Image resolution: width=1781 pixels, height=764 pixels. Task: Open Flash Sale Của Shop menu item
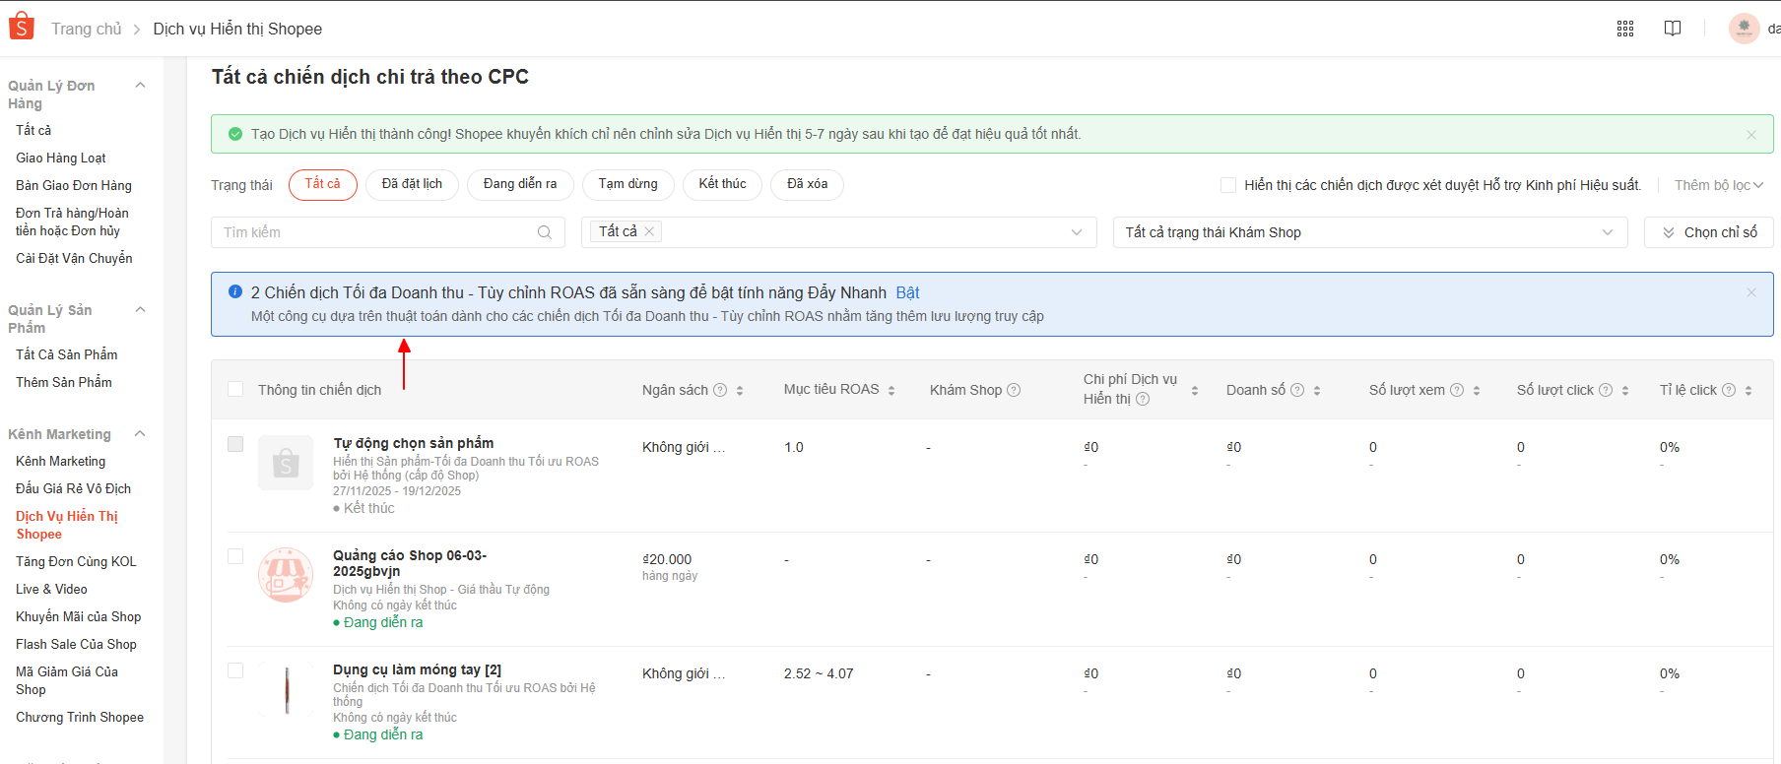(x=76, y=644)
